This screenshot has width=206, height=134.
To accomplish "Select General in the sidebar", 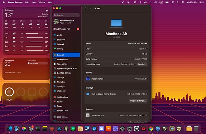I will [x=66, y=55].
